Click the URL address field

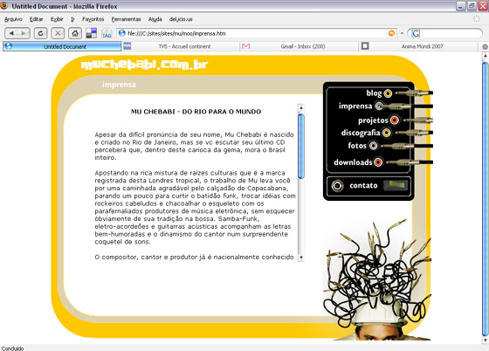(252, 33)
